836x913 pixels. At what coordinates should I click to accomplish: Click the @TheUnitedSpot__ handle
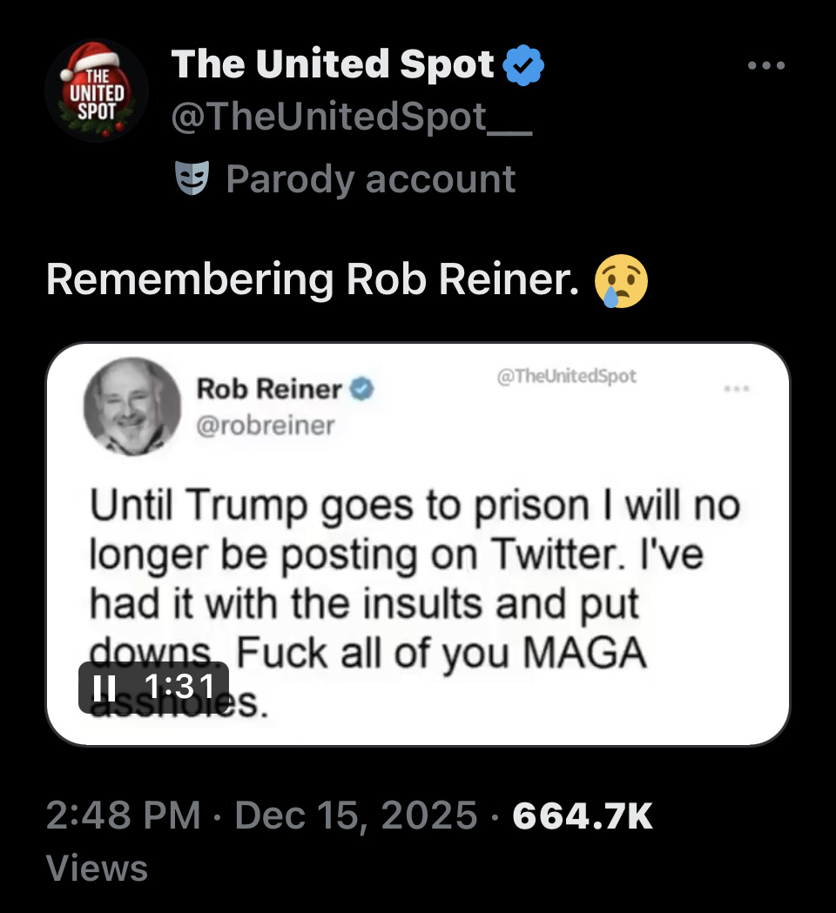click(351, 118)
